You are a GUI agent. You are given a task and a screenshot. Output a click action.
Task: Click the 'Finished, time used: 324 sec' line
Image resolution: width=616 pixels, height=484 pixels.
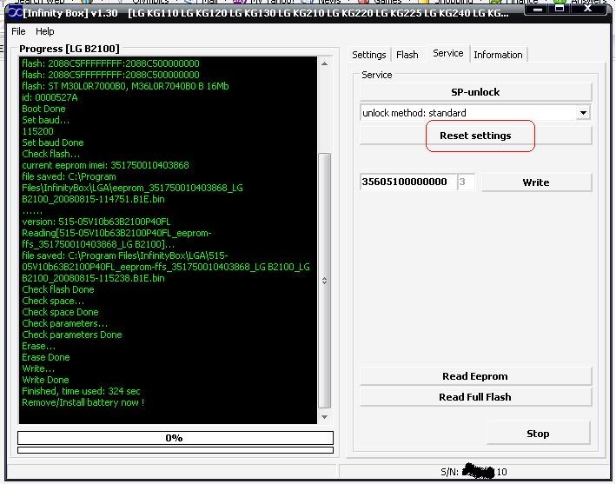81,391
